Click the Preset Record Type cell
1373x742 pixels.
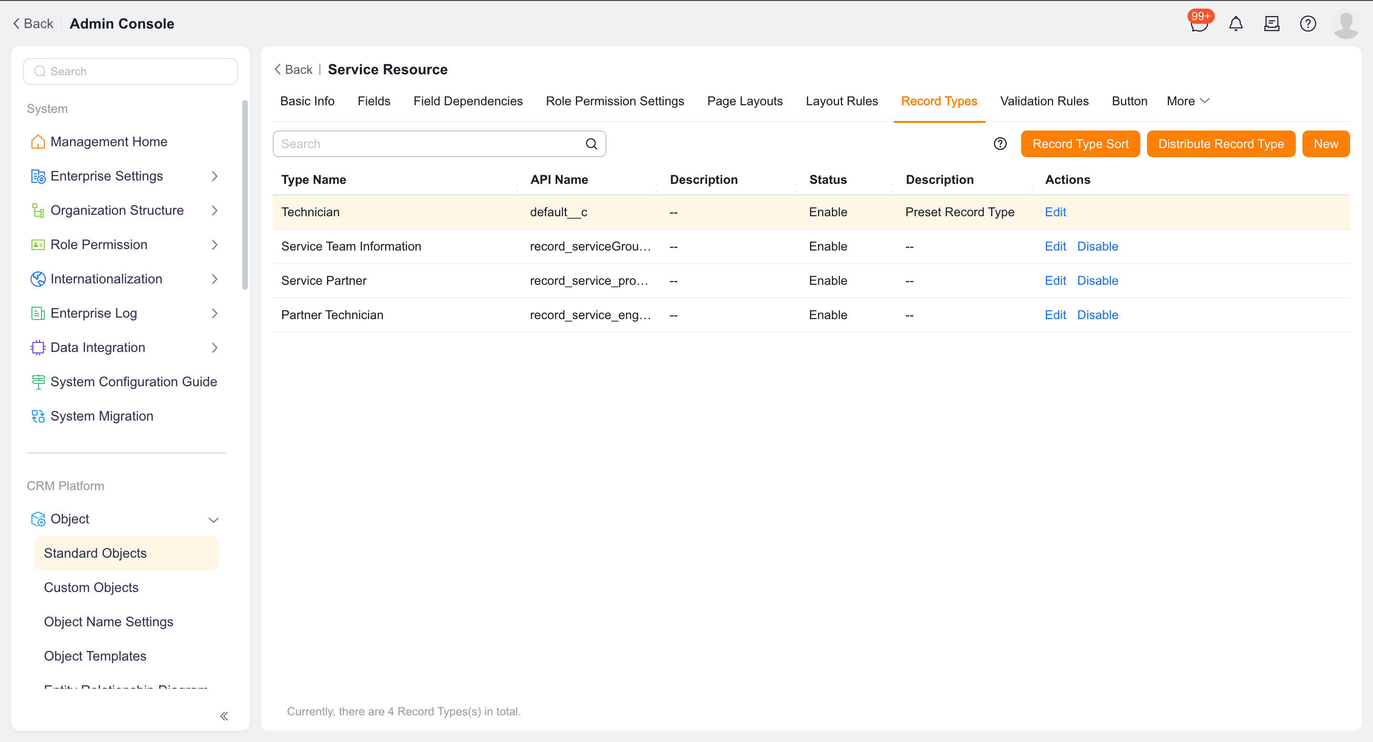click(959, 212)
